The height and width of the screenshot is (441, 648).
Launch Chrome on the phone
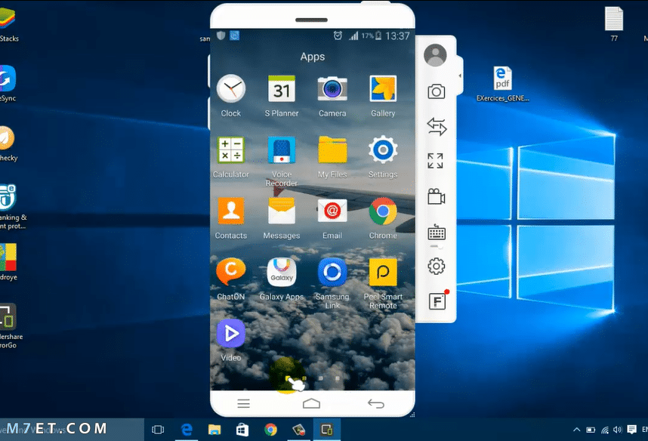tap(383, 211)
